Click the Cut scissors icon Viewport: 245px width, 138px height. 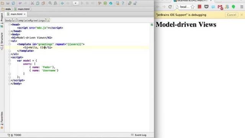tap(32, 3)
